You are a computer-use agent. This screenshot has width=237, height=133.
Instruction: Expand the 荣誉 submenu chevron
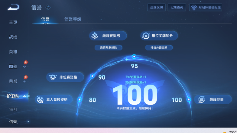[24, 82]
